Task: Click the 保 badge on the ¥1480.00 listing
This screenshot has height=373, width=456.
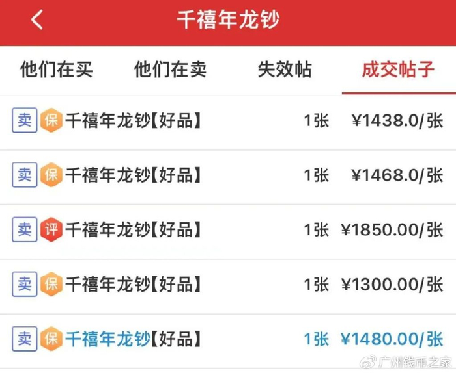Action: point(51,339)
